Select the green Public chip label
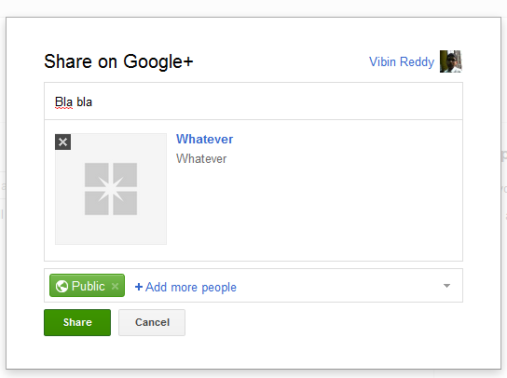The height and width of the screenshot is (378, 507). tap(89, 286)
